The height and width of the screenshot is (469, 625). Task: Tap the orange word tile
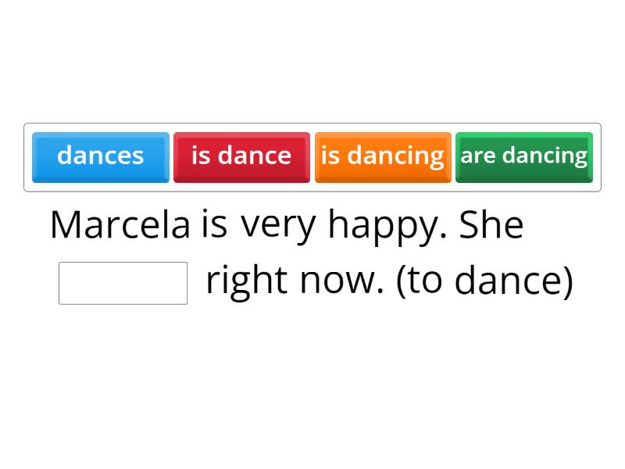click(383, 156)
